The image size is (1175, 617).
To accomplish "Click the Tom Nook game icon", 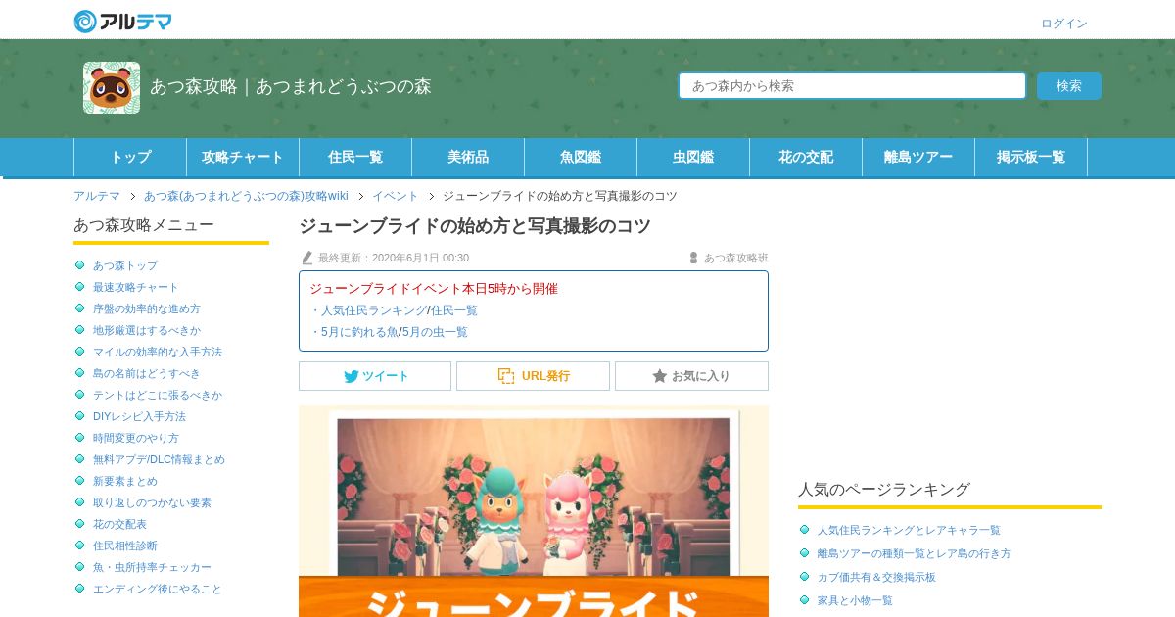I will click(112, 87).
